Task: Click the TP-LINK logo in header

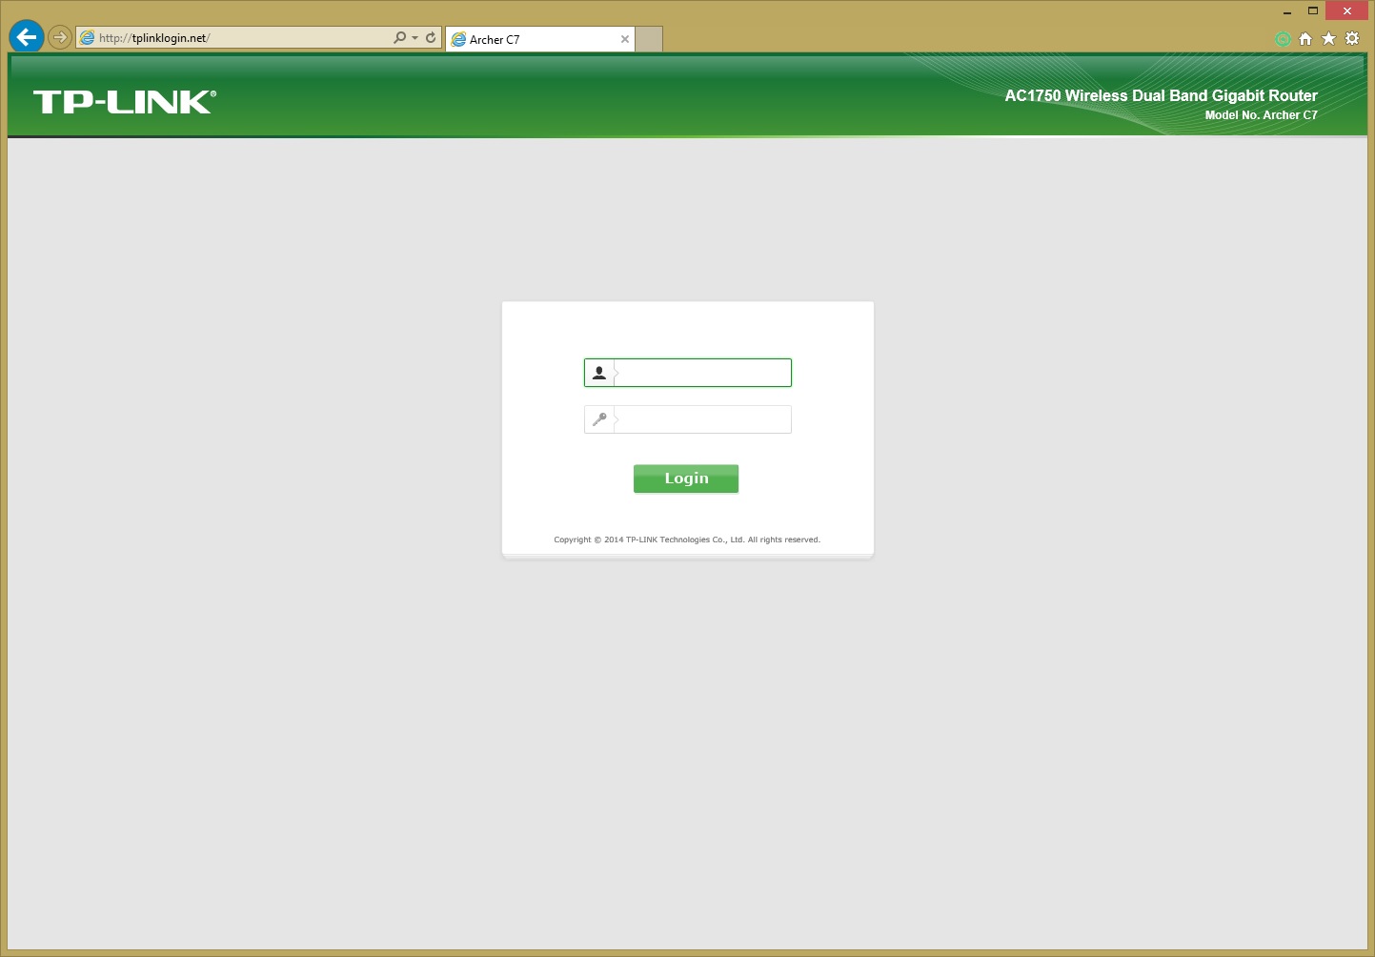Action: 125,102
